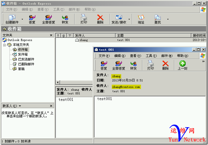Click 全部答复 (Reply All) in test 001 window
Viewport: 208px width, 145px height.
(x=119, y=65)
